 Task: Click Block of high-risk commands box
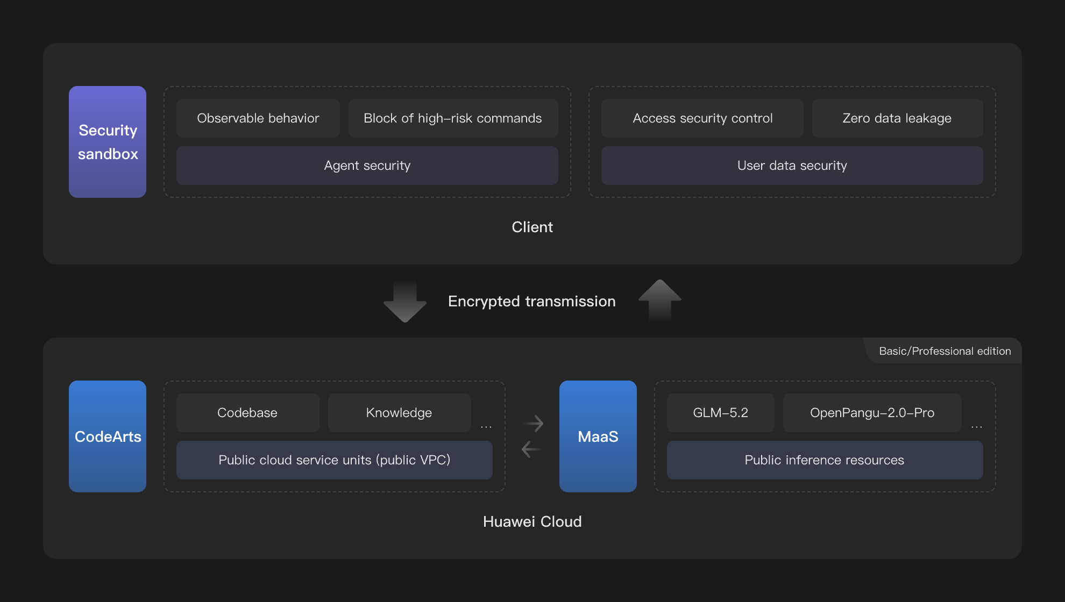[453, 118]
